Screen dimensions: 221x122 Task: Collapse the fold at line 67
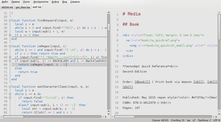[x=10, y=61]
